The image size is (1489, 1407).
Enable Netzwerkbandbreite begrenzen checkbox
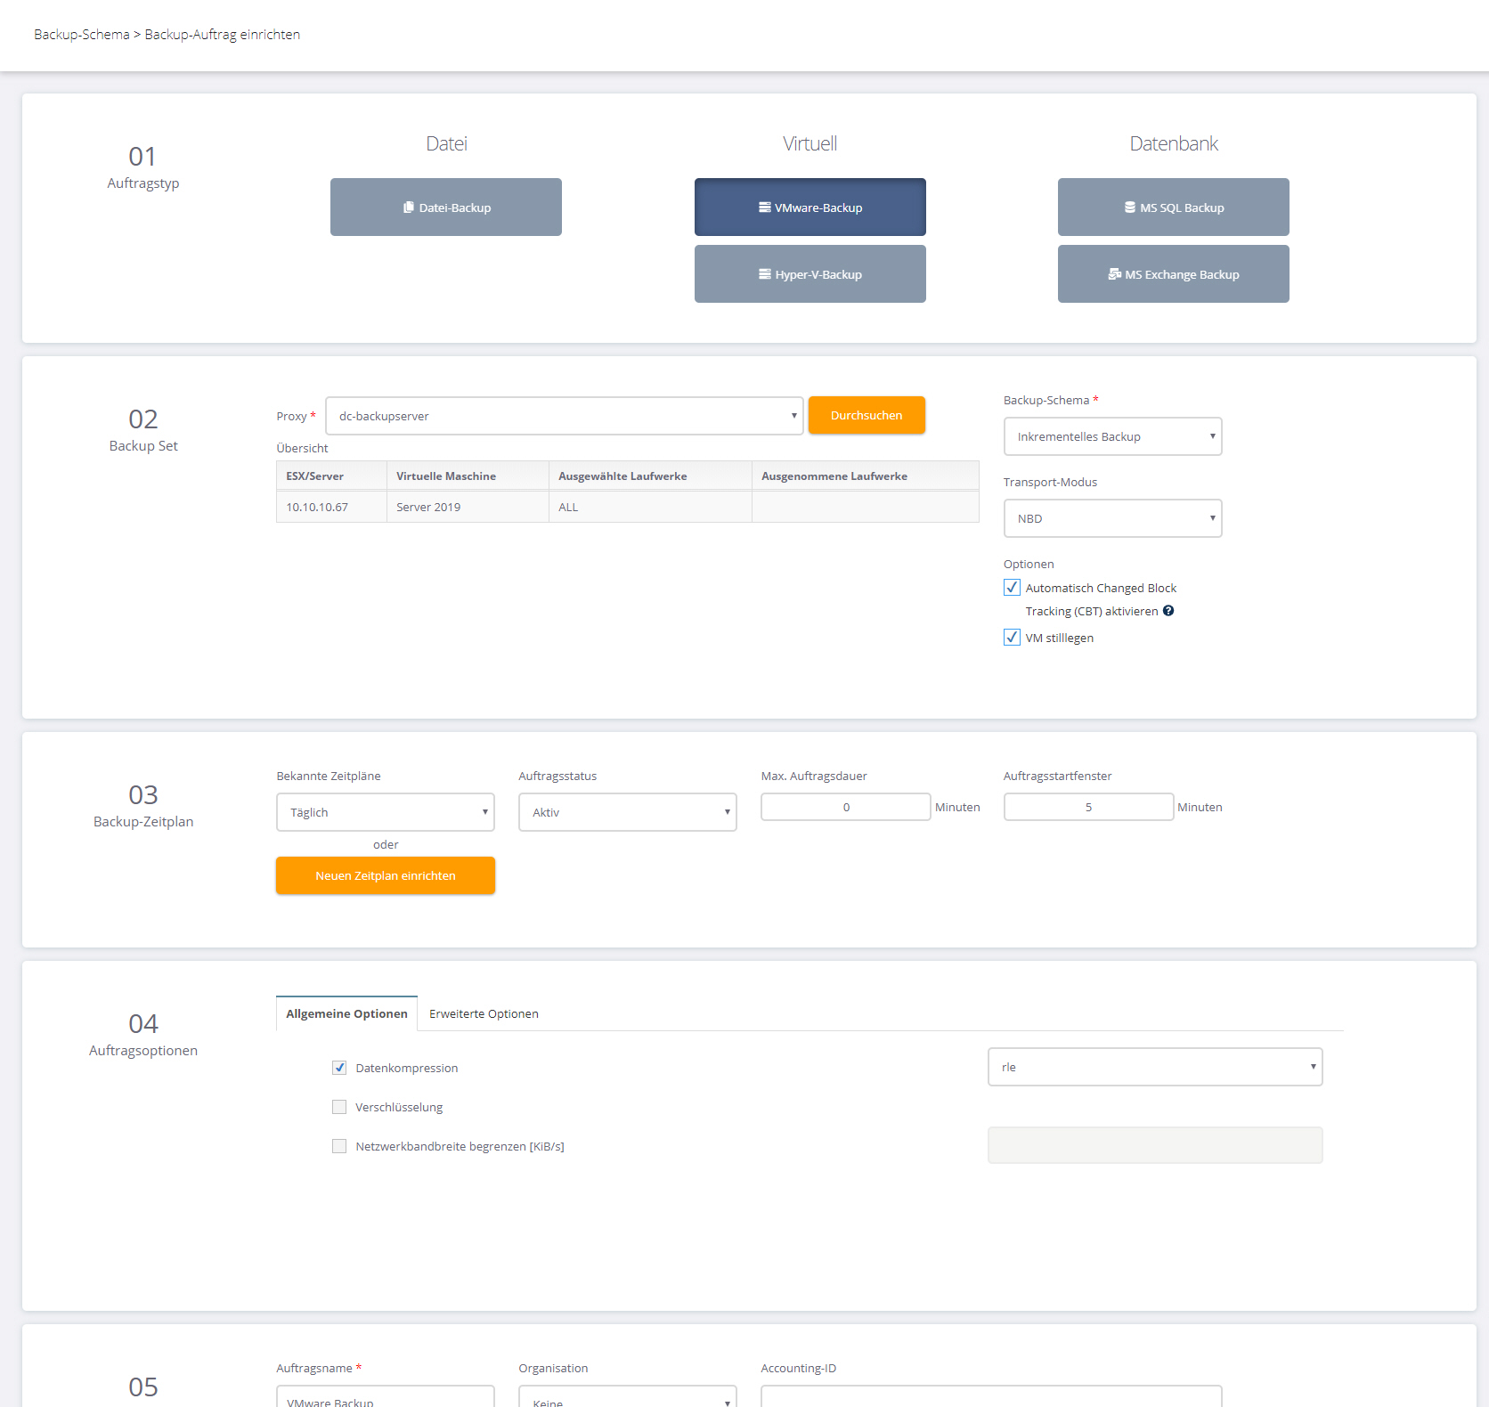coord(339,1146)
